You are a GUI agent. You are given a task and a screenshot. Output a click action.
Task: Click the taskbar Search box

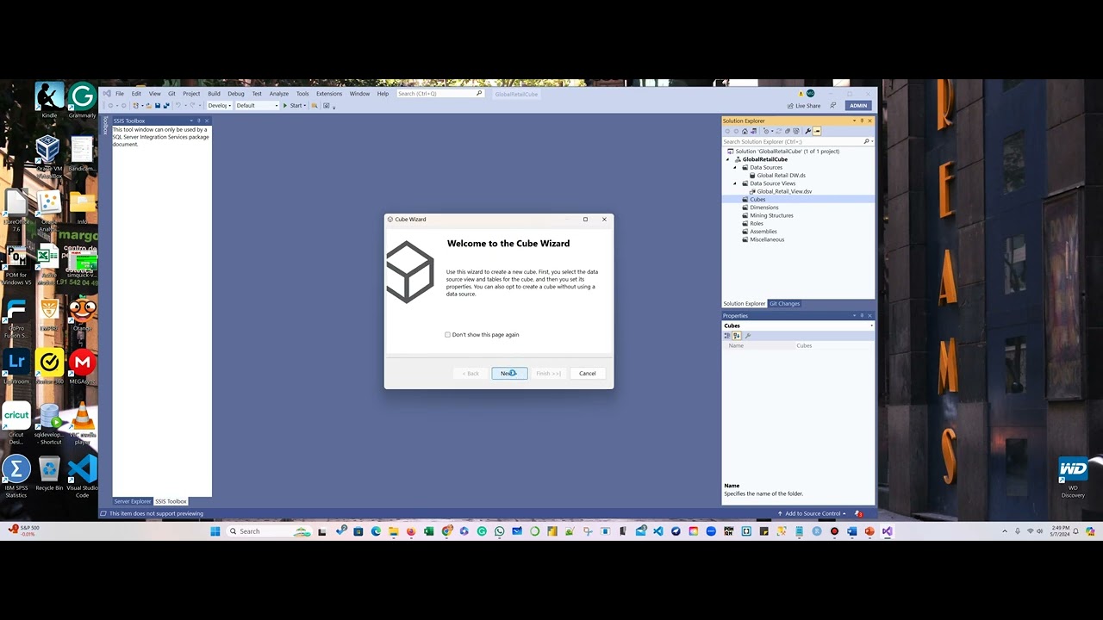pyautogui.click(x=269, y=531)
